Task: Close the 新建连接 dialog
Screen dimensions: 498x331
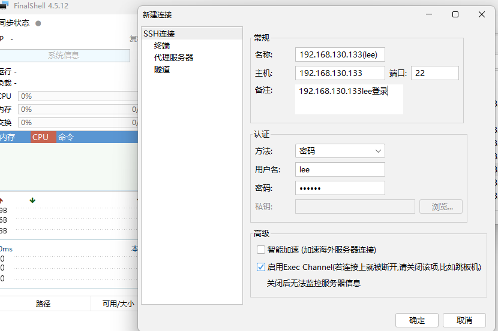Action: [x=481, y=14]
